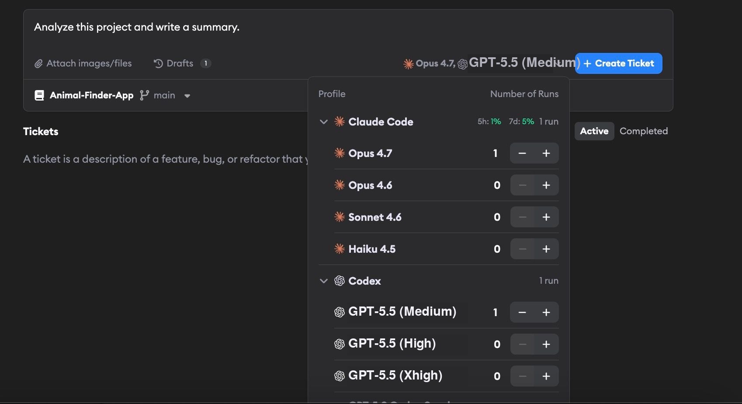Decrease Opus 4.6 run count

522,185
